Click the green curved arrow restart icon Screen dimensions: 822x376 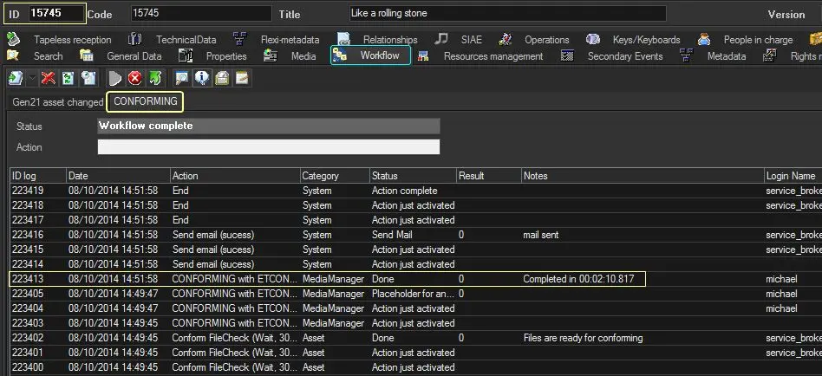[154, 78]
